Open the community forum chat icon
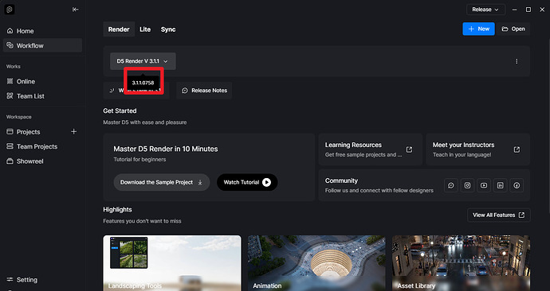The width and height of the screenshot is (550, 291). (x=450, y=185)
